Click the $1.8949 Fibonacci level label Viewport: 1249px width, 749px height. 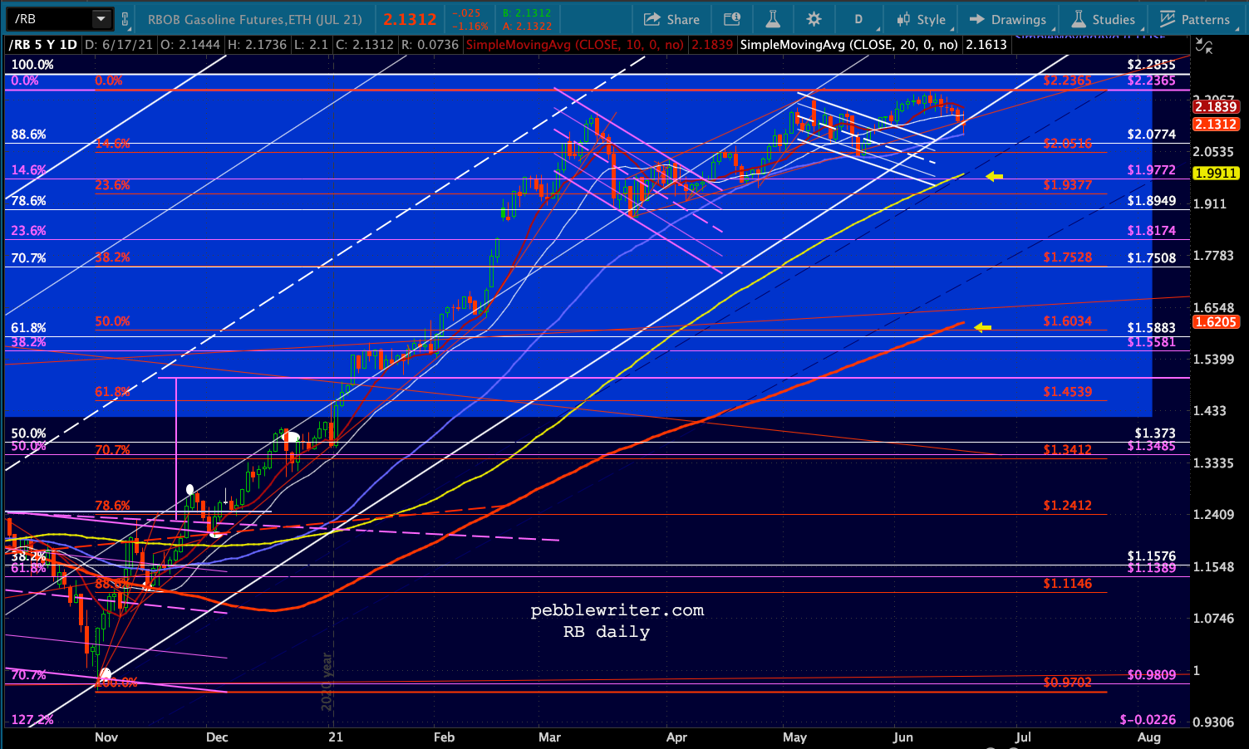(x=1152, y=200)
